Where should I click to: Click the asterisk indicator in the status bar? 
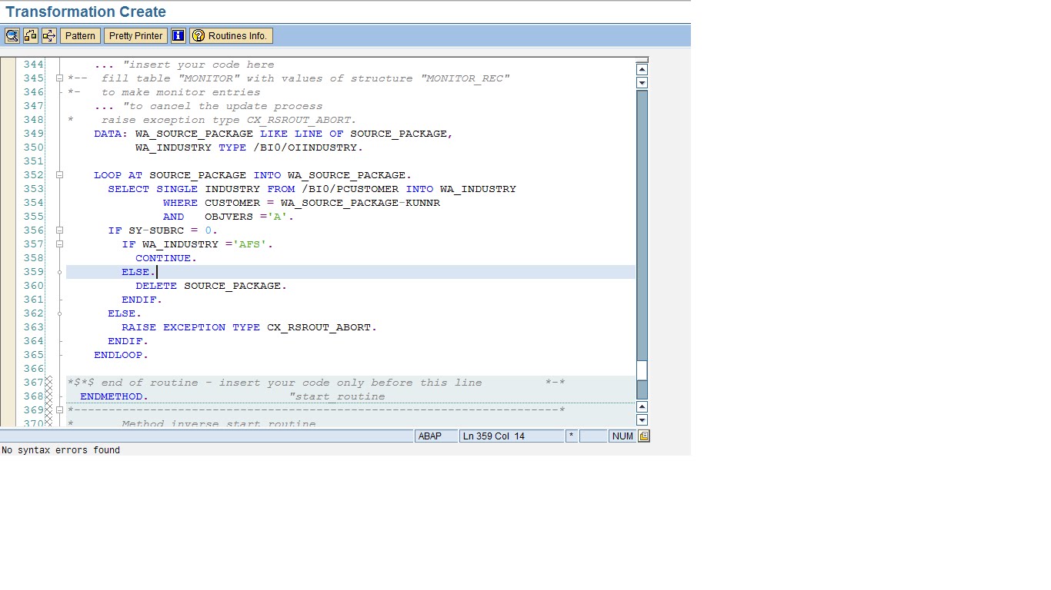(x=571, y=436)
